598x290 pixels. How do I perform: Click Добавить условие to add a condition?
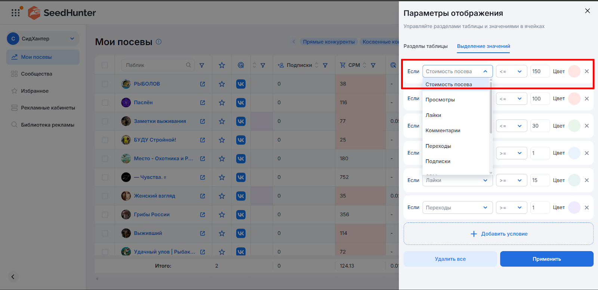[x=498, y=234]
